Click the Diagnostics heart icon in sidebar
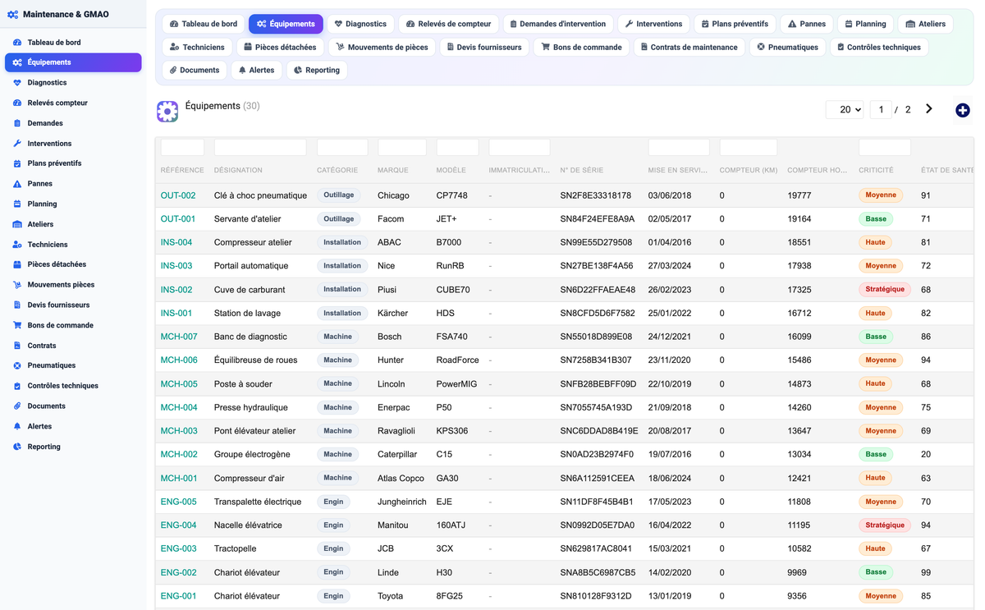The image size is (985, 610). click(x=17, y=83)
